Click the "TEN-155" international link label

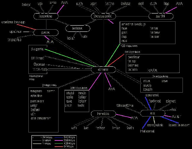coord(40,69)
